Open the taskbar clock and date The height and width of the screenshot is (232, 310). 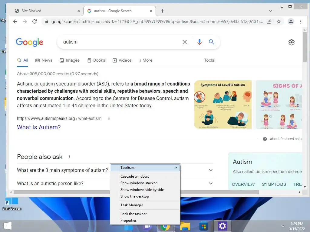(x=297, y=226)
